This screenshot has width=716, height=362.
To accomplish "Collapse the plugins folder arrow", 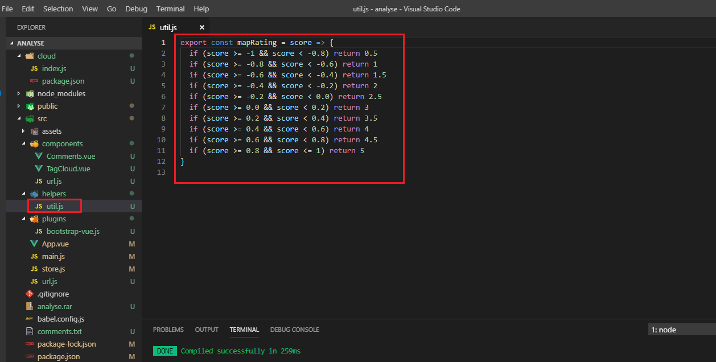I will click(23, 219).
